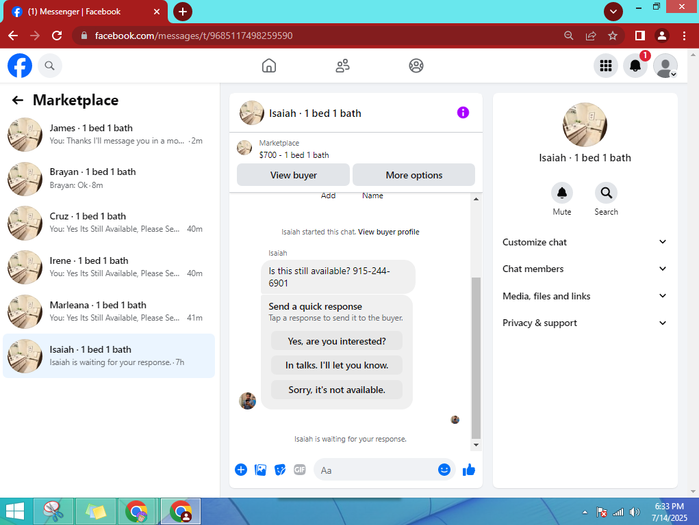Click the More options button
The width and height of the screenshot is (699, 525).
pyautogui.click(x=414, y=175)
